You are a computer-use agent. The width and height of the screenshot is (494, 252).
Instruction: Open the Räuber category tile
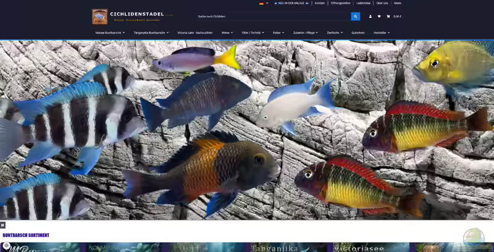point(206,247)
